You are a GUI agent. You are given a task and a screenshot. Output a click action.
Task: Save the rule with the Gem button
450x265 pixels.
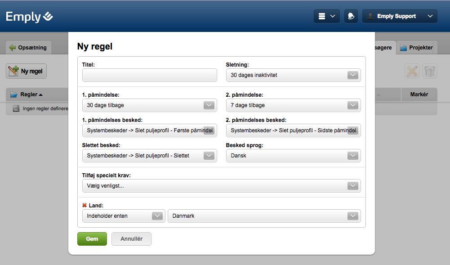point(92,238)
